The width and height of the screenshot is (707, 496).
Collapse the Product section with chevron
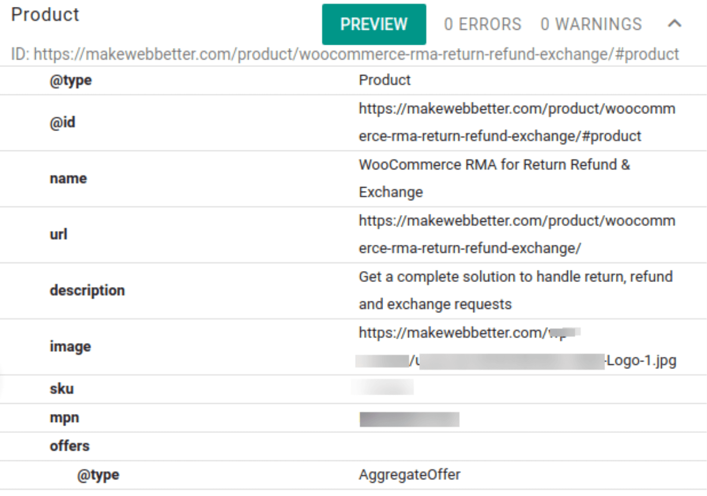coord(674,23)
